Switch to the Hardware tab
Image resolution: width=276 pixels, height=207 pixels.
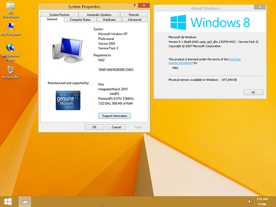(109, 19)
